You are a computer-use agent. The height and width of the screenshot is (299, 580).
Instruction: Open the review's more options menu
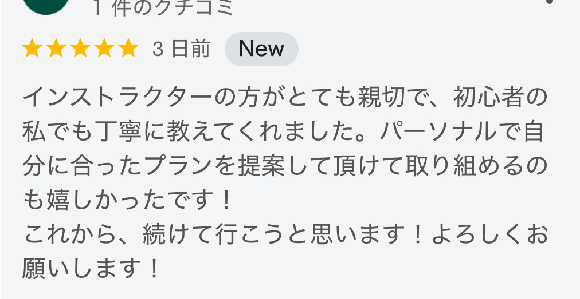550,2
